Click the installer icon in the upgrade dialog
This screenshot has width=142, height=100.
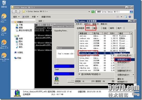(x=57, y=79)
